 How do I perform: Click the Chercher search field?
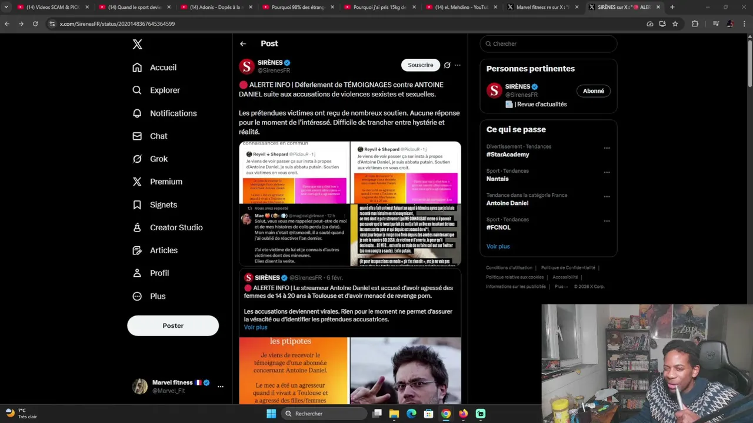pos(548,43)
